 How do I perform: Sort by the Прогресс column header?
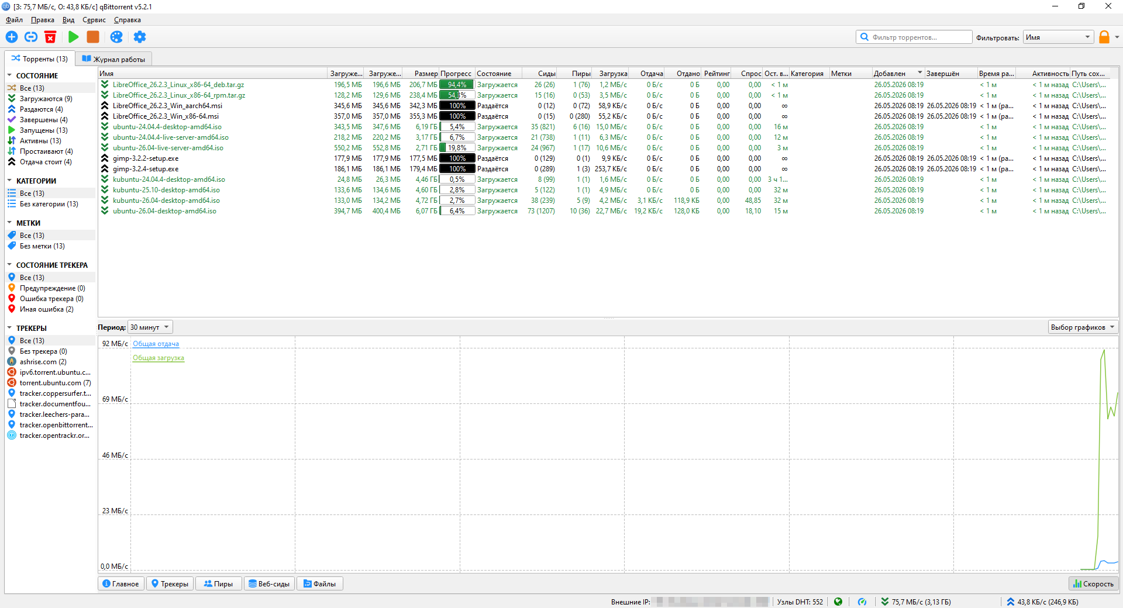[457, 74]
